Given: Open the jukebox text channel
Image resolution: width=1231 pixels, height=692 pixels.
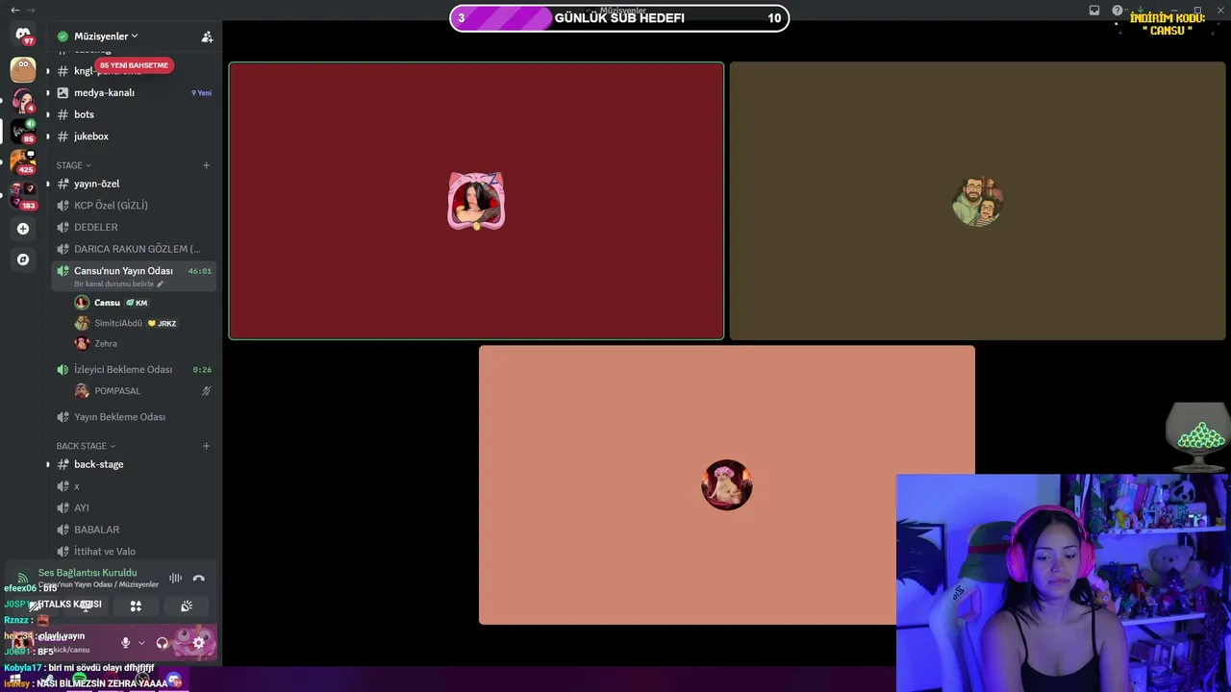Looking at the screenshot, I should tap(134, 136).
